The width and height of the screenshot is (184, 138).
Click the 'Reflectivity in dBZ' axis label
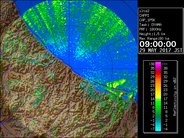point(175,97)
